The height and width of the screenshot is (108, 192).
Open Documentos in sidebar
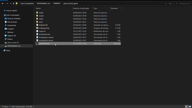[12, 22]
